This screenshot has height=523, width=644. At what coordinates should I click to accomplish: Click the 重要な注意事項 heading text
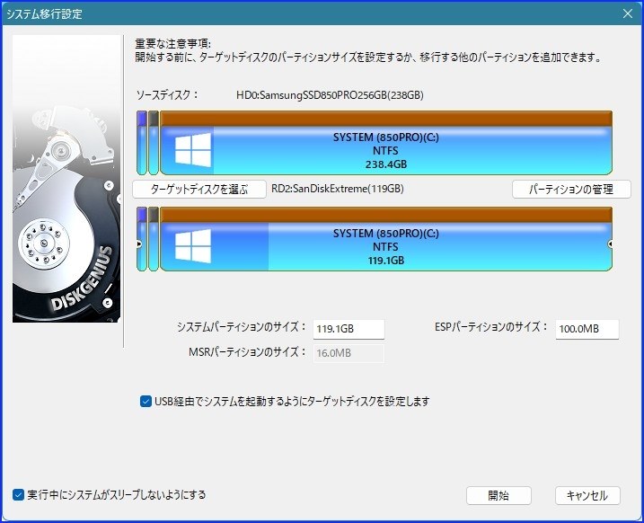click(173, 43)
